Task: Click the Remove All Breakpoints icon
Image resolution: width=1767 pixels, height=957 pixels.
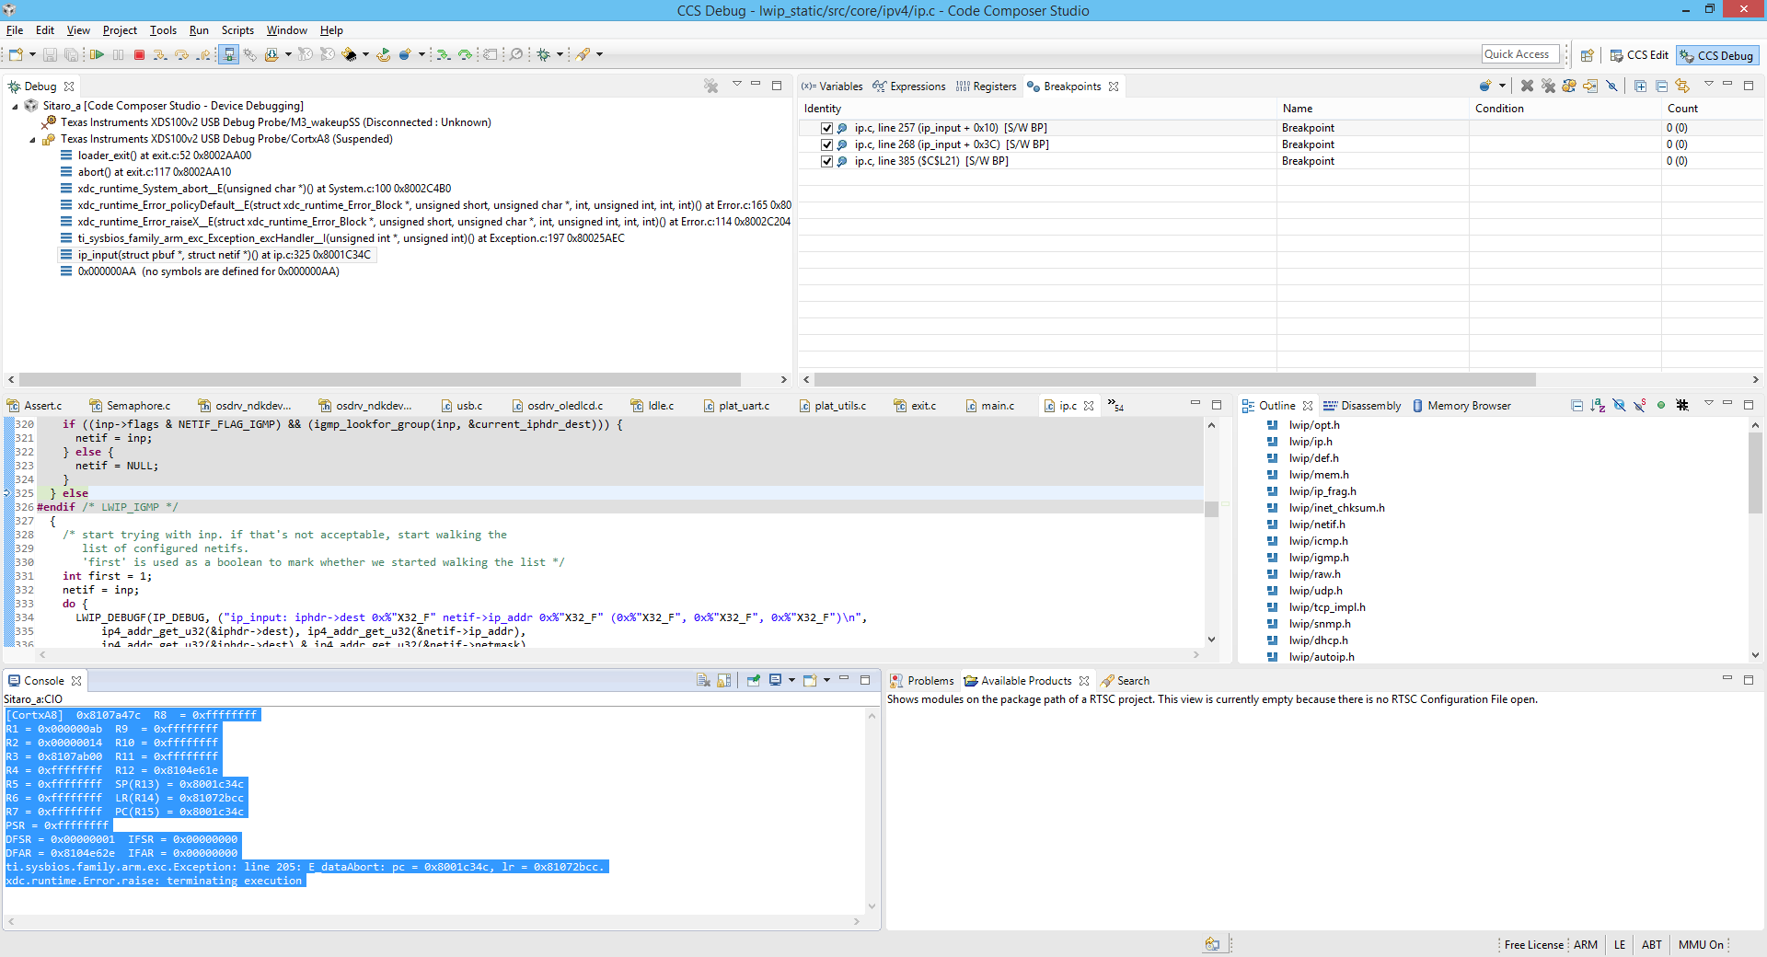Action: tap(1548, 86)
